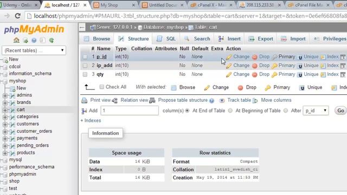Expand the categories table node
The image size is (347, 195).
click(5, 117)
